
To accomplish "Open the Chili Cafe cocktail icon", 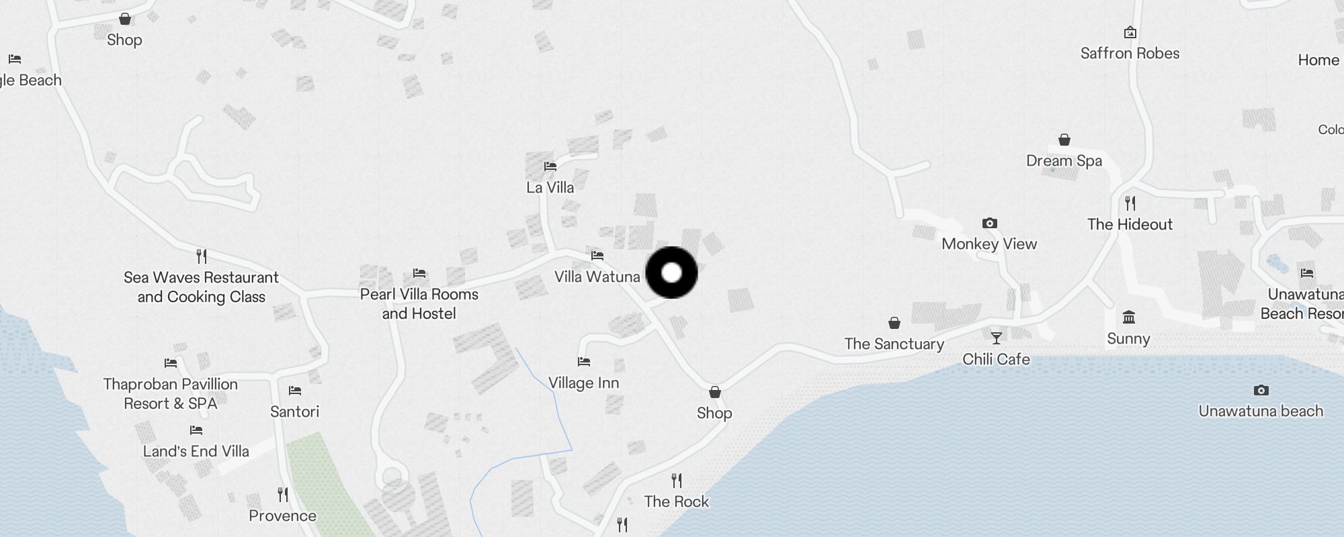I will 996,338.
